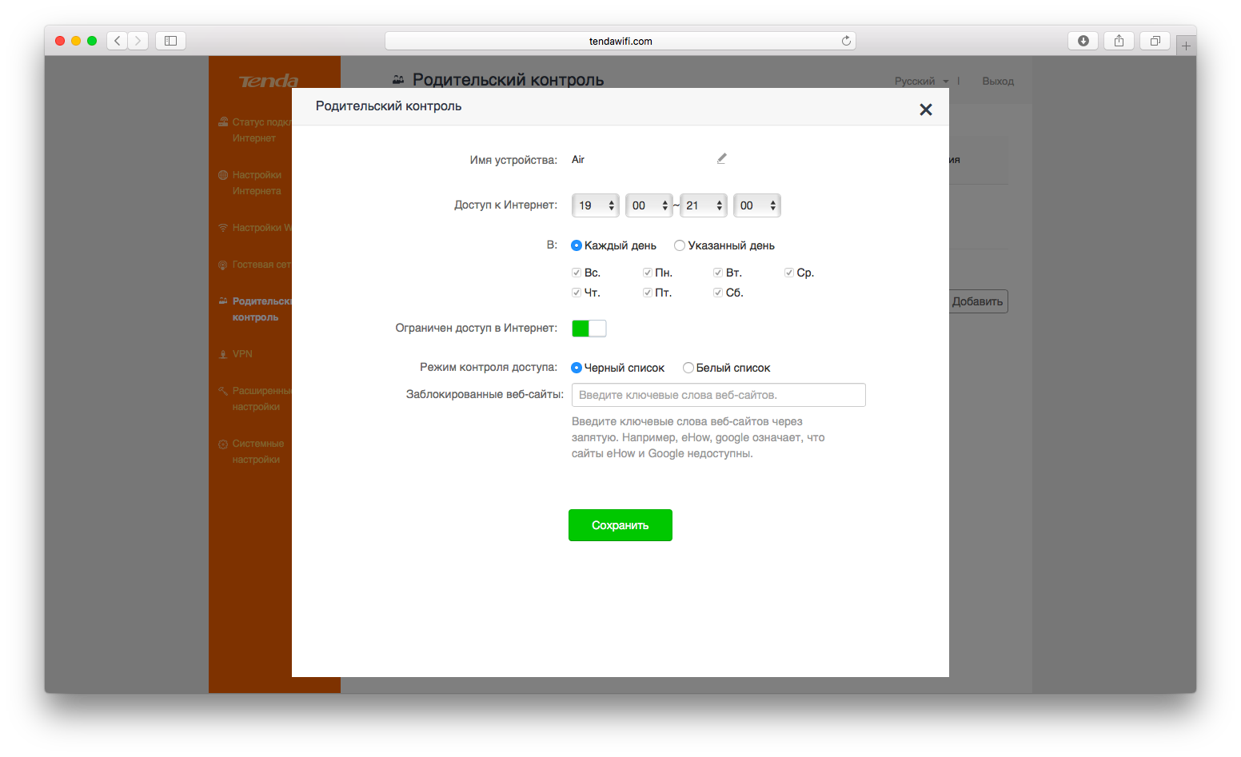Go forward with Safari's forward arrow

(x=138, y=41)
